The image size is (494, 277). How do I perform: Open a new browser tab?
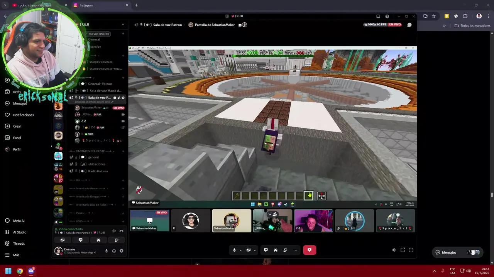click(x=136, y=5)
